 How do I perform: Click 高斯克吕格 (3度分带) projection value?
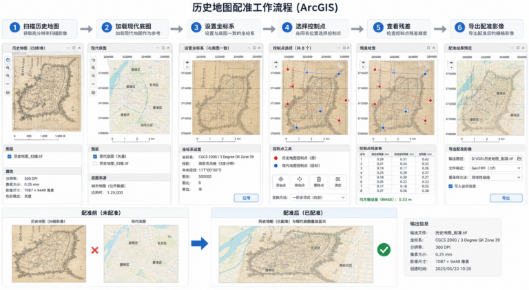pos(216,163)
